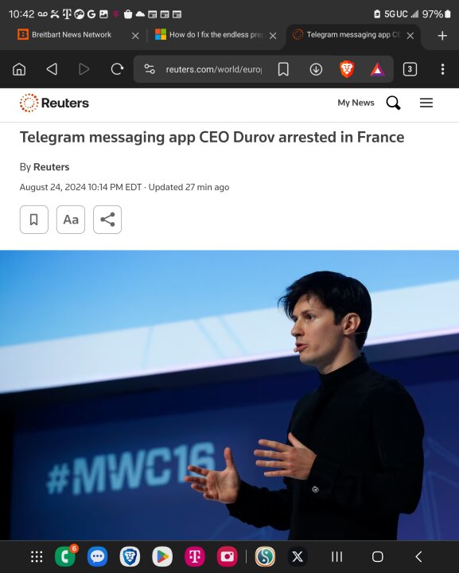The height and width of the screenshot is (573, 459).
Task: Open Brave Rewards triangle icon
Action: (377, 69)
